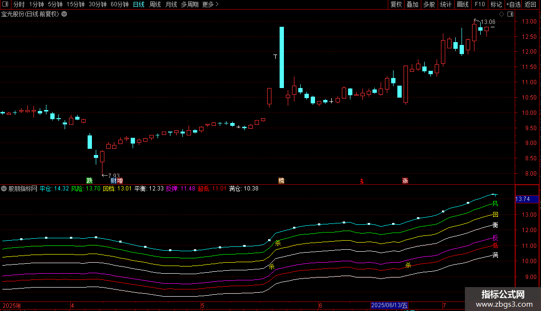541x311 pixels.
Task: Click the 财 financial event marker
Action: pos(113,181)
